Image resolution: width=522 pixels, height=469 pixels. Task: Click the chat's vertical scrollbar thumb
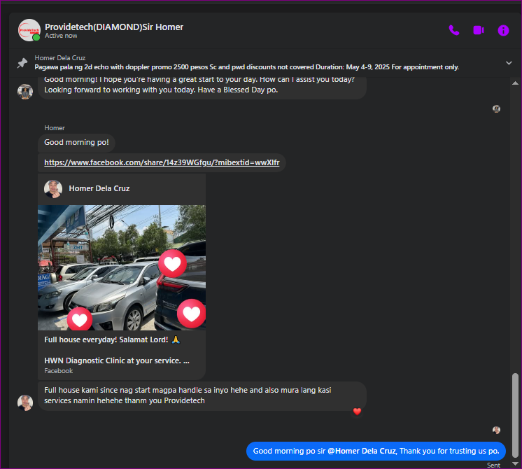[516, 413]
